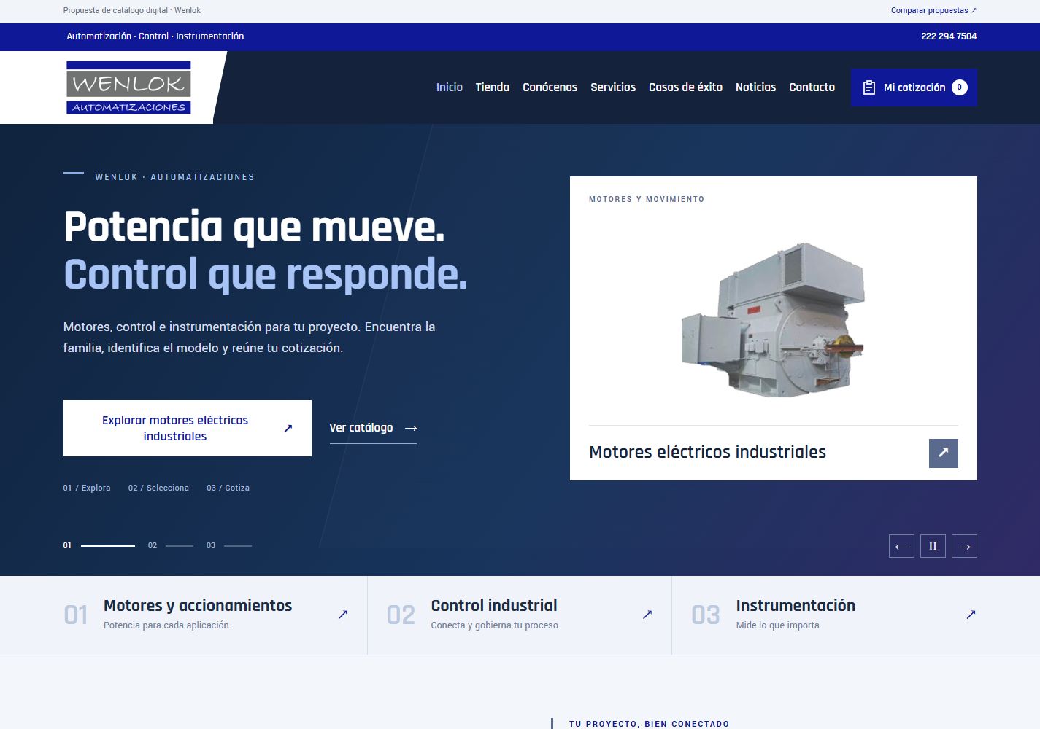Select slide indicator 01

[x=99, y=545]
